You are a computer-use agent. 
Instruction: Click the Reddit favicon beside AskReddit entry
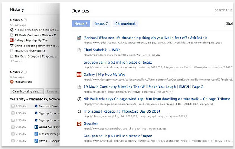pos(79,38)
